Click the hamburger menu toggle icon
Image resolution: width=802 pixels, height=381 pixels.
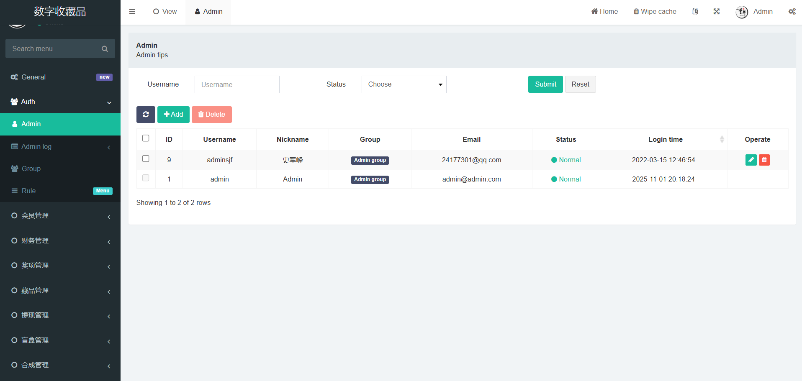132,12
